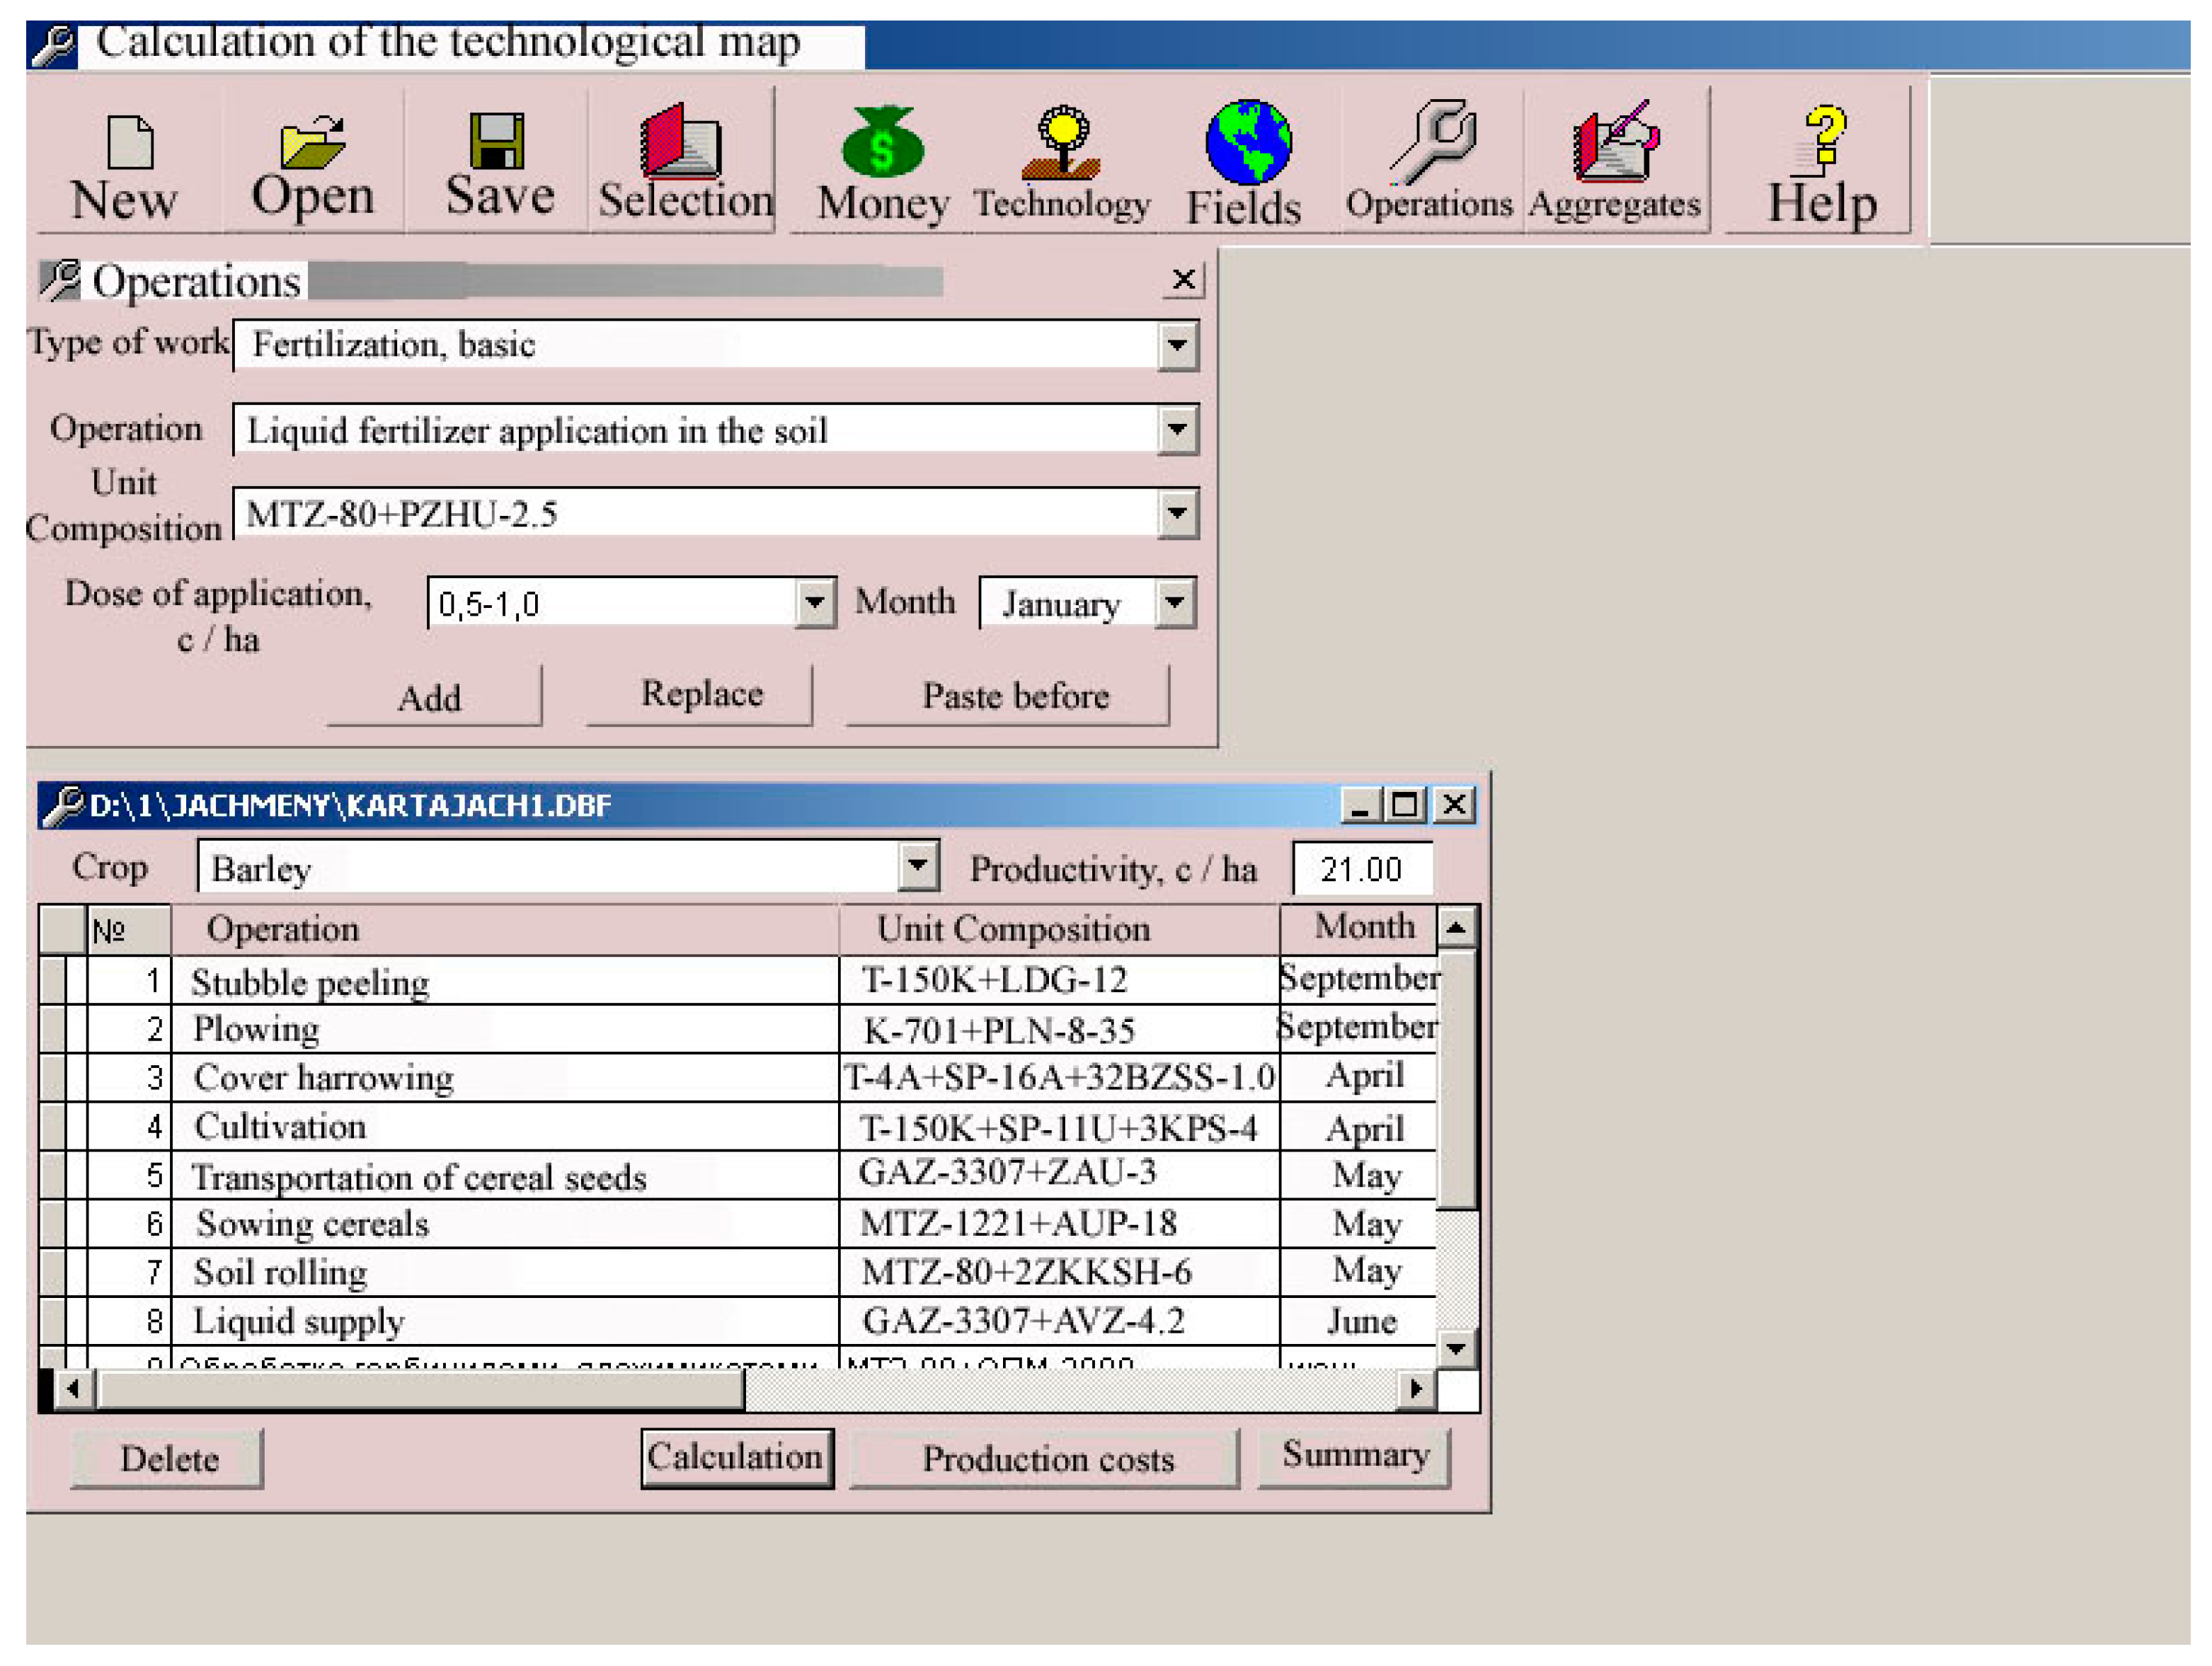Viewport: 2212px width, 1666px height.
Task: Select the Plowing row's record marker
Action: click(52, 1029)
